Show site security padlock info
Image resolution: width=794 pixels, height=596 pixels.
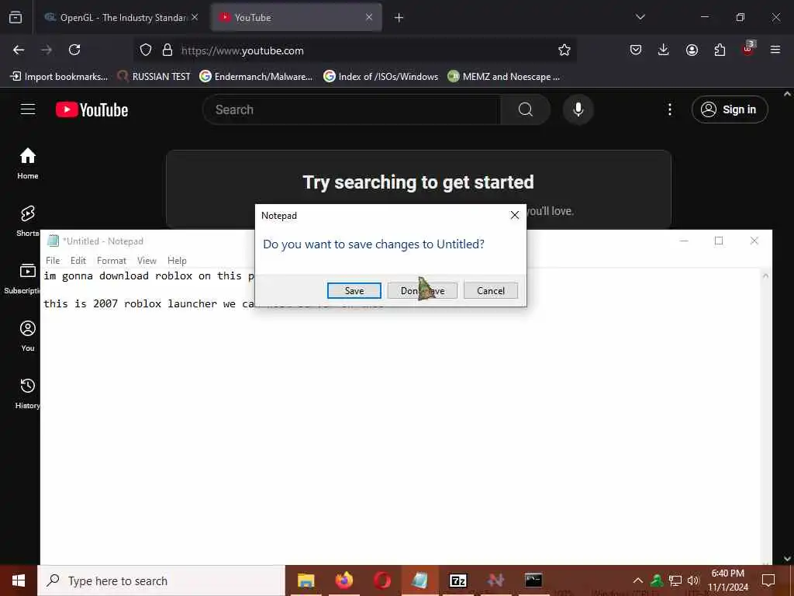167,50
